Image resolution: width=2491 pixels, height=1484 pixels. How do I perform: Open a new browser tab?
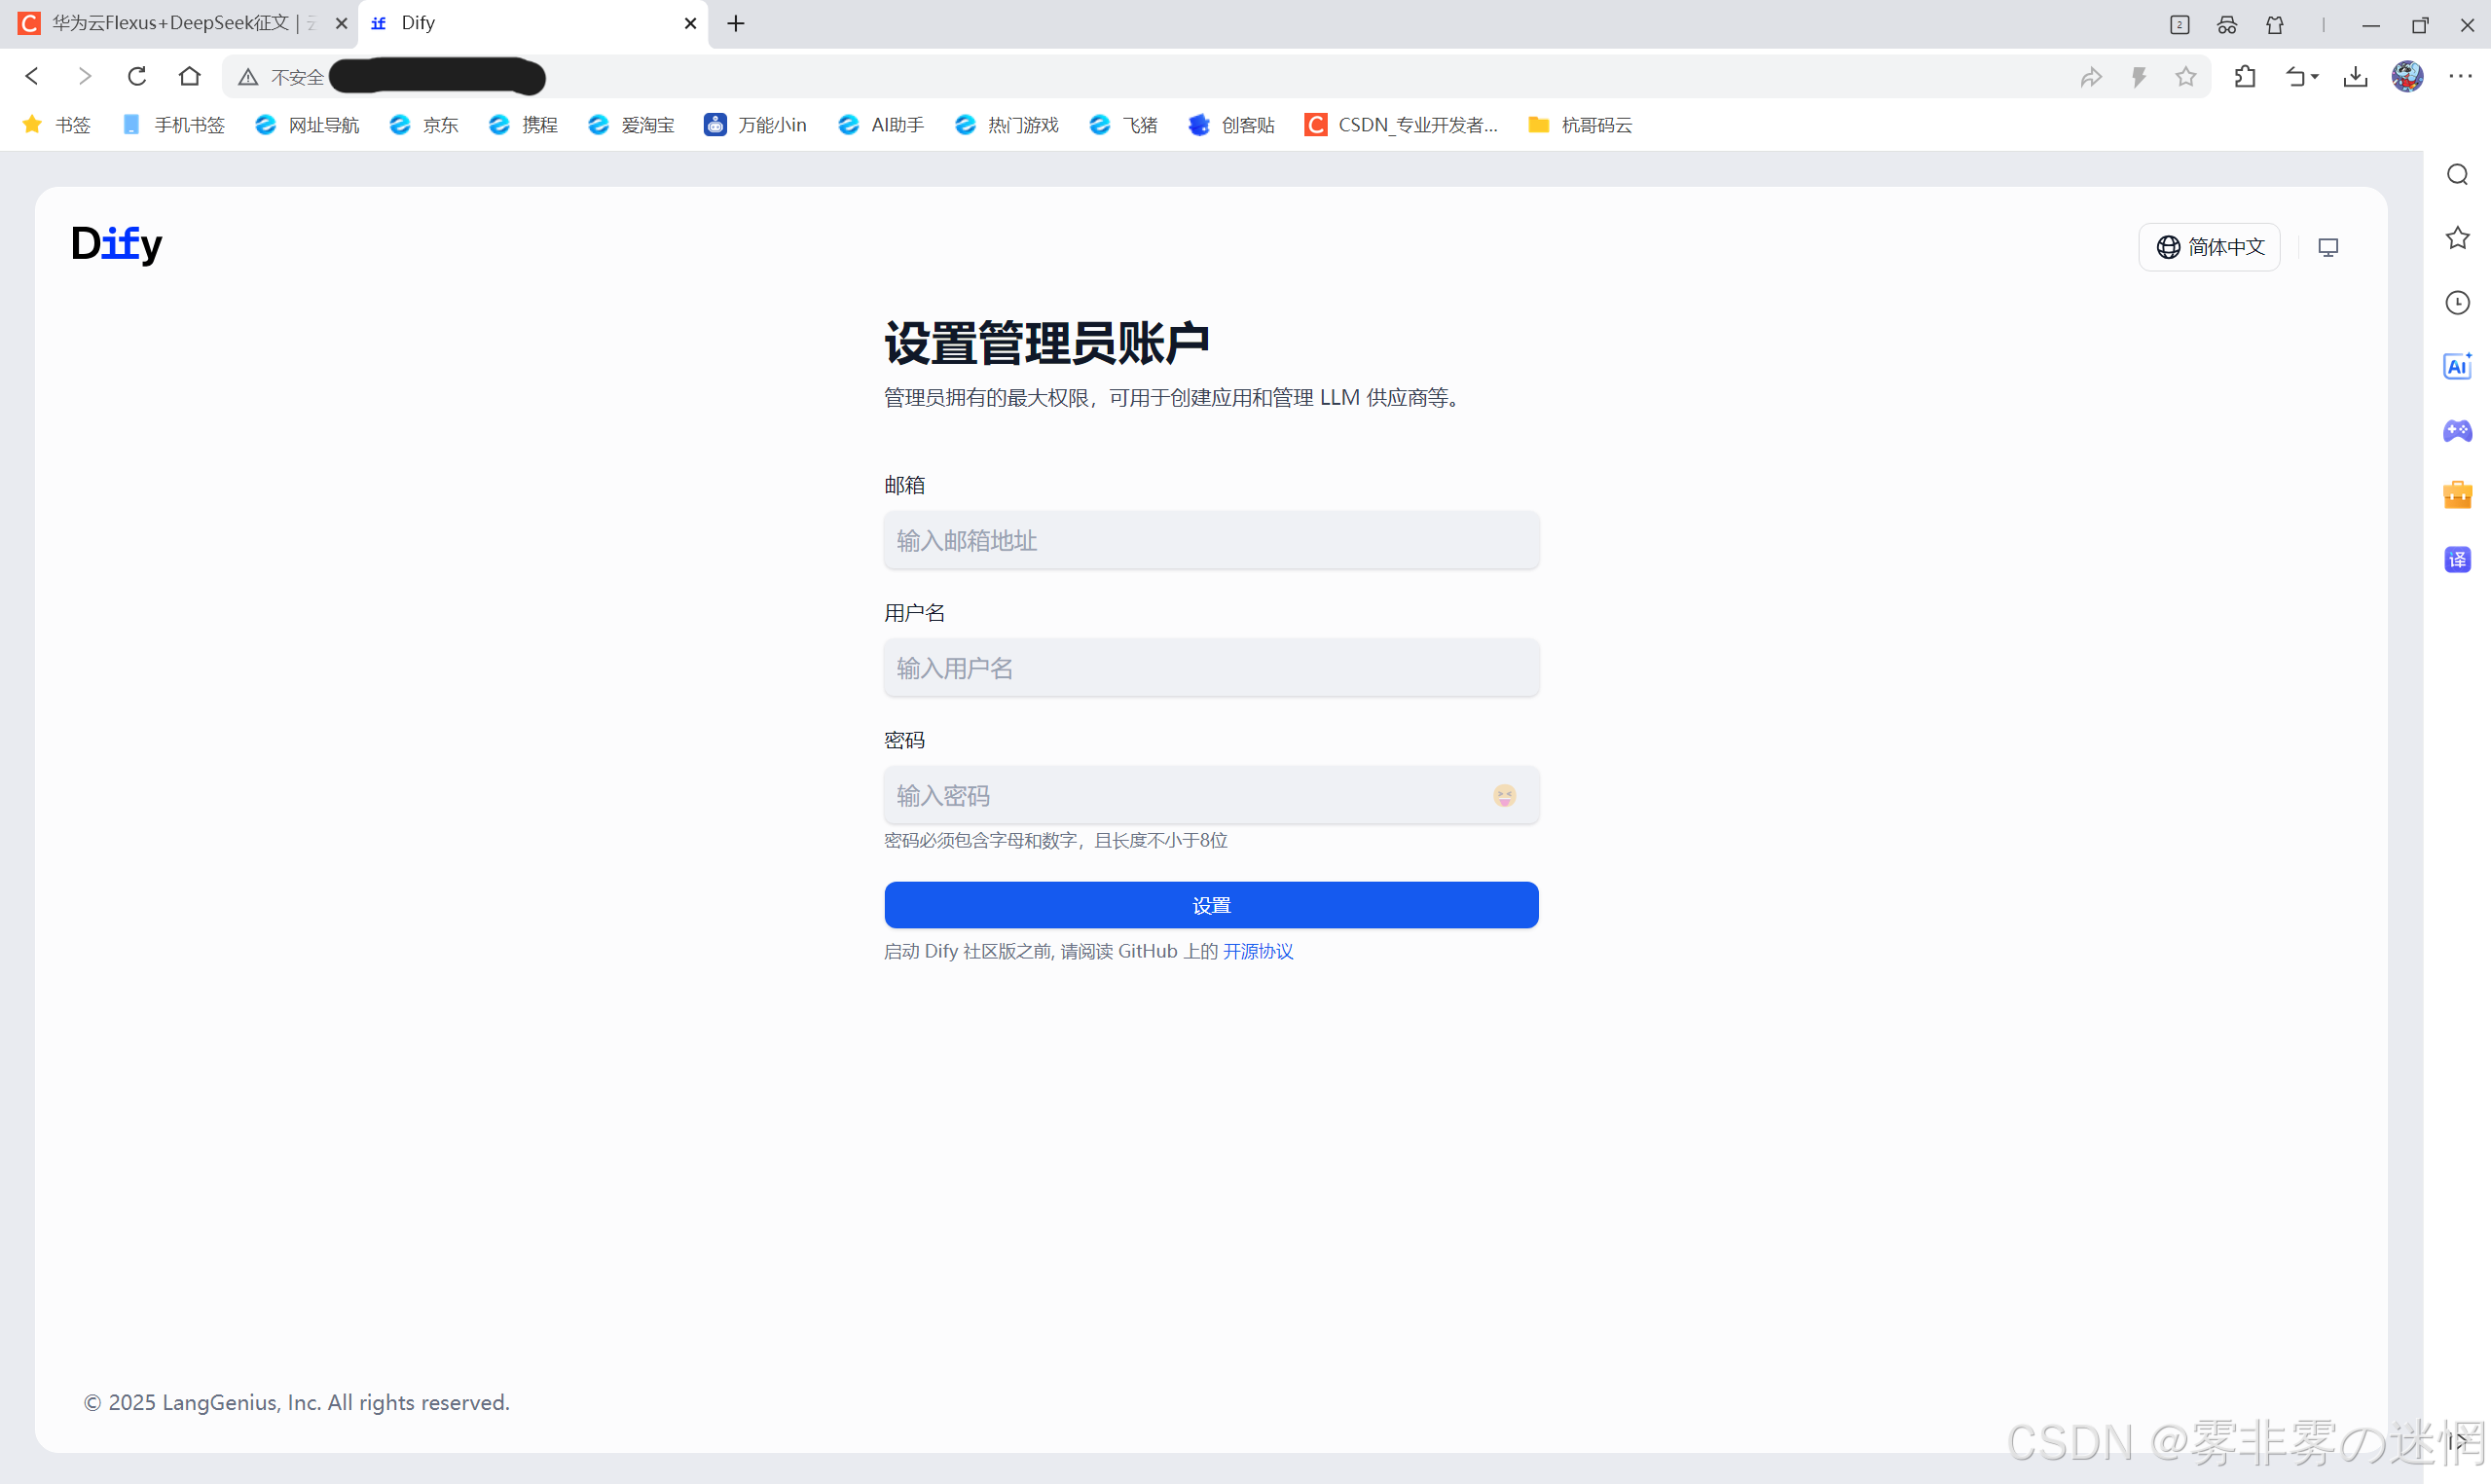(736, 23)
